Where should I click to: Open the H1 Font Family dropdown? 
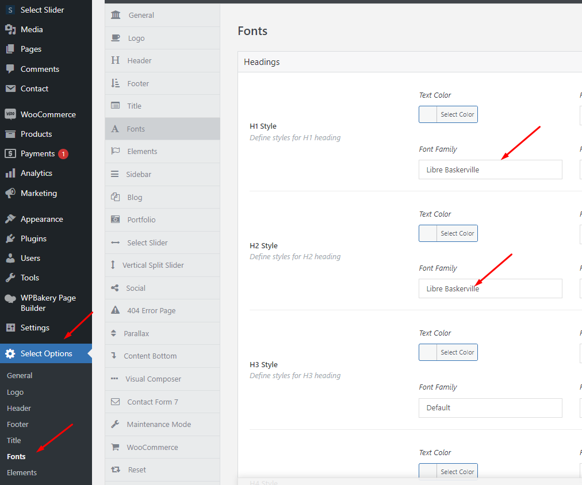pos(491,170)
